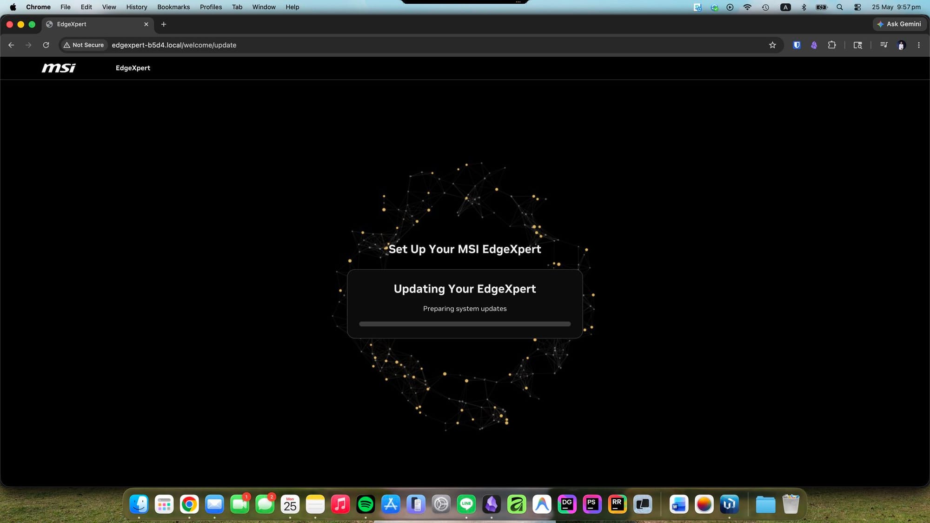
Task: Click the MSI logo in the page header
Action: 59,68
